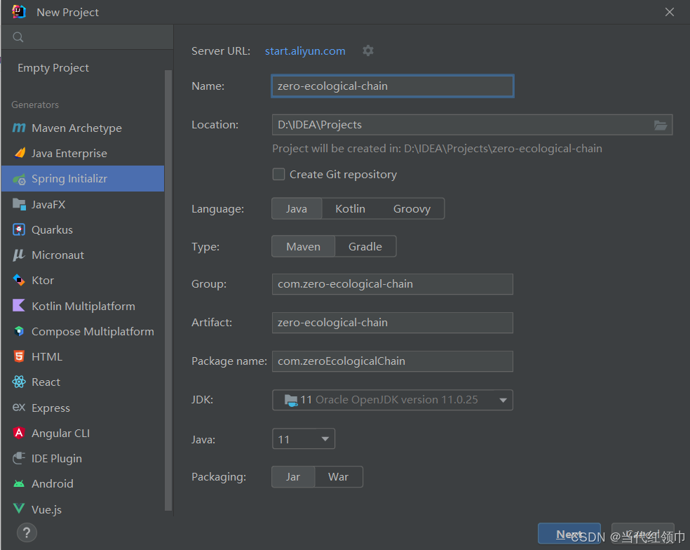Close the New Project dialog
The height and width of the screenshot is (550, 690).
point(670,12)
